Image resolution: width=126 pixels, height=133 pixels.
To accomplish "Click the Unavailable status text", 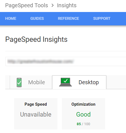I will [36, 114].
